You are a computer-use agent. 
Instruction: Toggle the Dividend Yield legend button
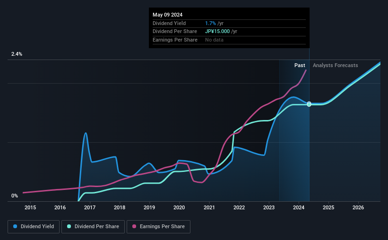(x=34, y=227)
